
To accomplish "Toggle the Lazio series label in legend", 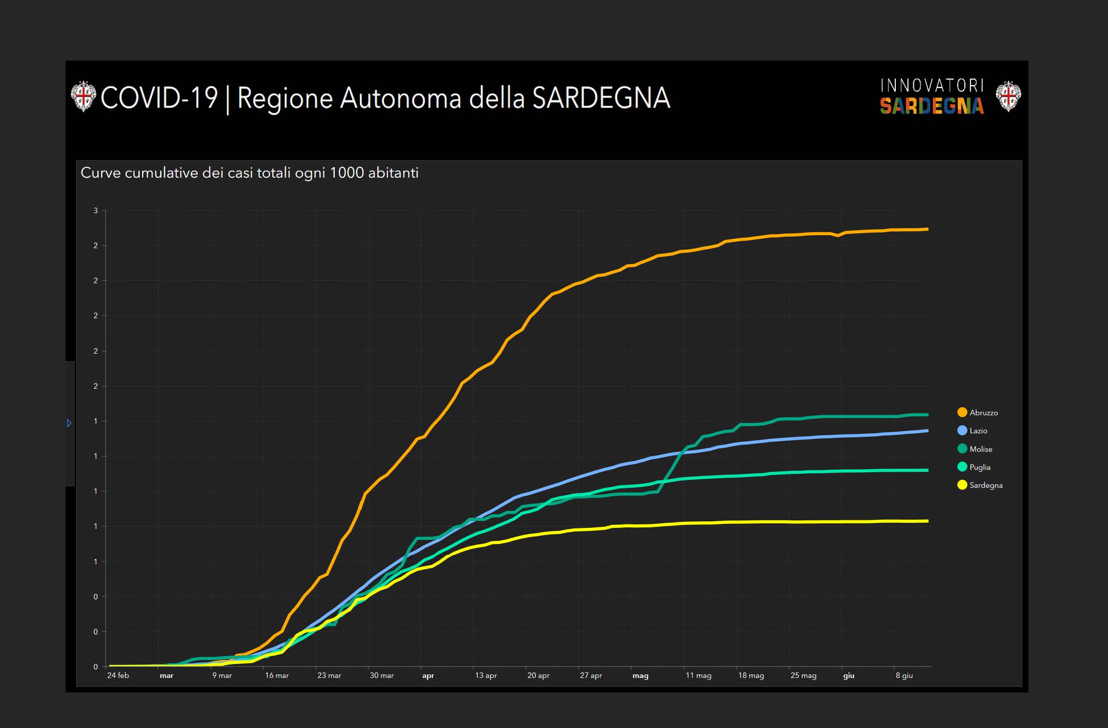I will 978,431.
